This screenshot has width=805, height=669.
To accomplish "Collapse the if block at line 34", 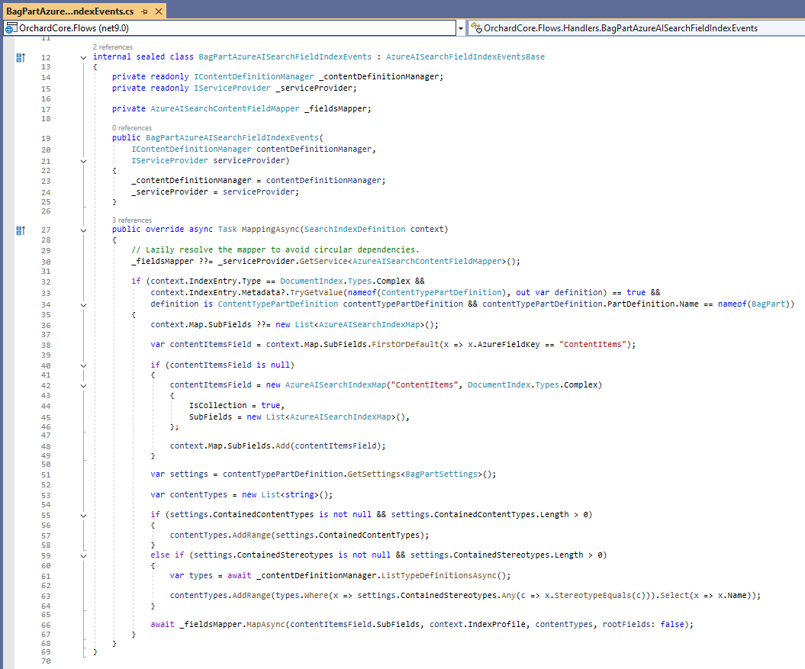I will 83,305.
